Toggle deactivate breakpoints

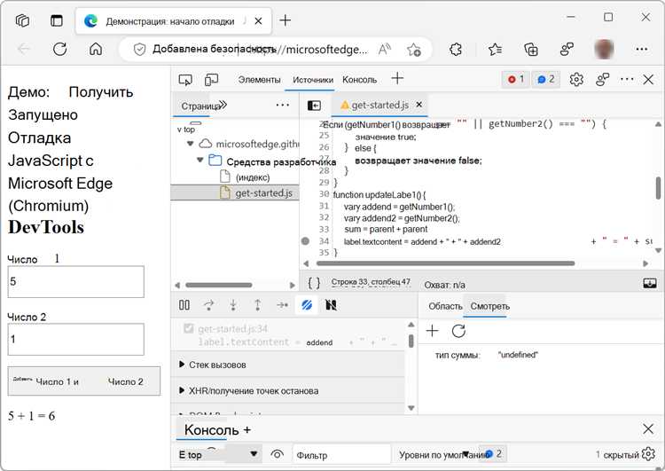[307, 305]
